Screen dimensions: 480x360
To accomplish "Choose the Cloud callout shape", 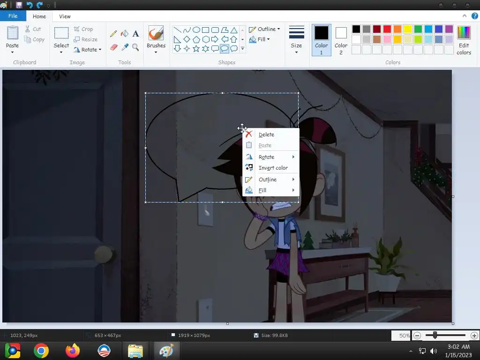I will [234, 49].
